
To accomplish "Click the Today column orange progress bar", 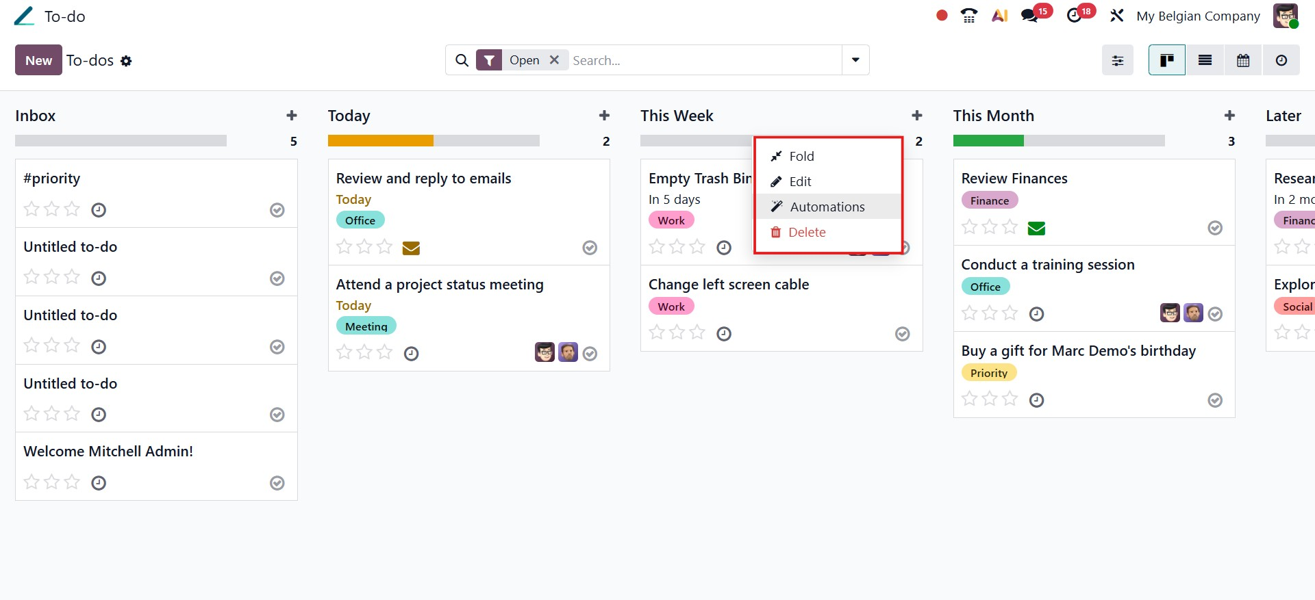I will (x=380, y=141).
